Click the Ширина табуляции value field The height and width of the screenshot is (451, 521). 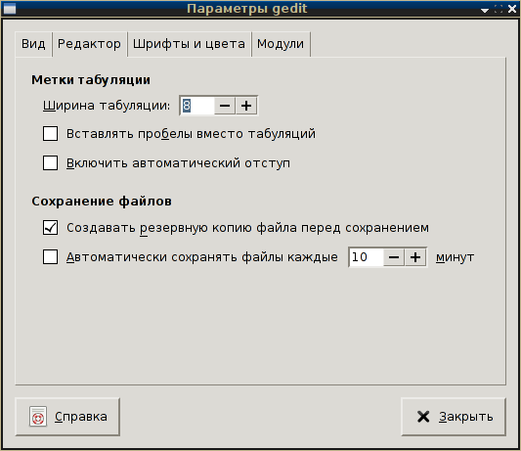pos(197,106)
